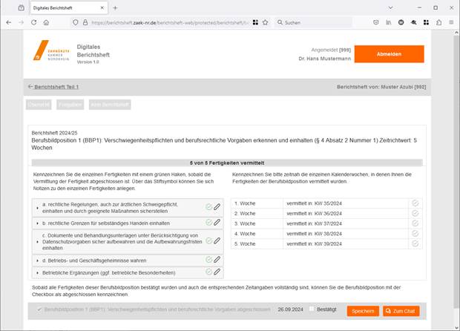Go to the browser home page icon
This screenshot has width=460, height=331.
pyautogui.click(x=46, y=22)
